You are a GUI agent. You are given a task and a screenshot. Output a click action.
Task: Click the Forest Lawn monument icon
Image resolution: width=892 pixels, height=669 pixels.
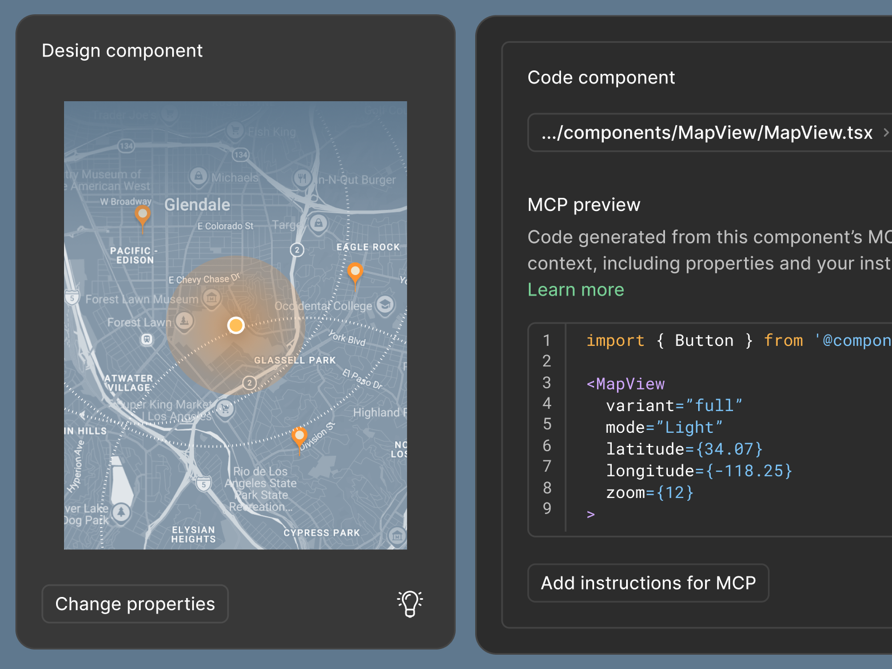184,321
